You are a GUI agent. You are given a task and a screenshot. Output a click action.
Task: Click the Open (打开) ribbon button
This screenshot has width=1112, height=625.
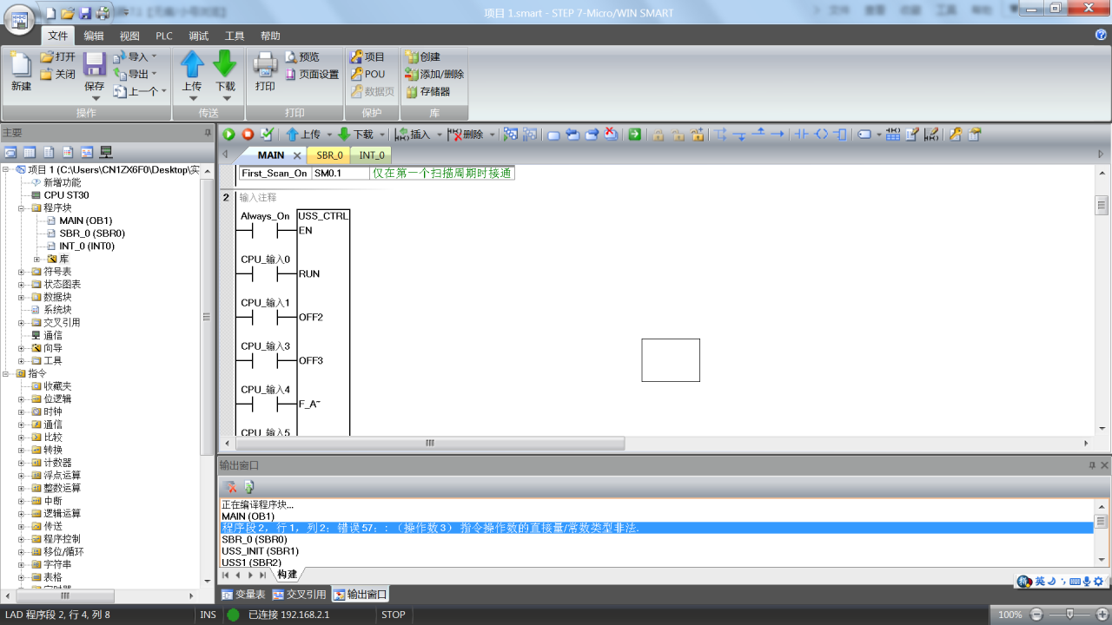tap(57, 56)
